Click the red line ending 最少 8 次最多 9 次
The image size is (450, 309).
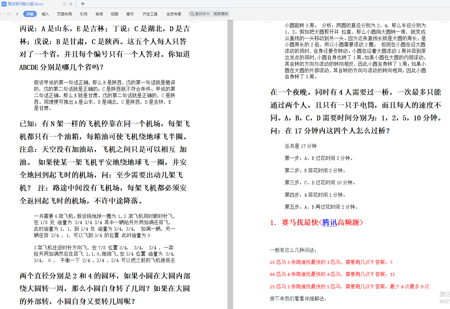point(350,286)
